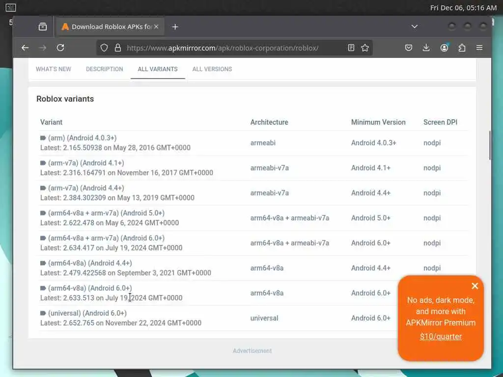The height and width of the screenshot is (377, 503).
Task: Click the 'arm64-v8a' cell in Android 4.4+ row
Action: point(267,268)
